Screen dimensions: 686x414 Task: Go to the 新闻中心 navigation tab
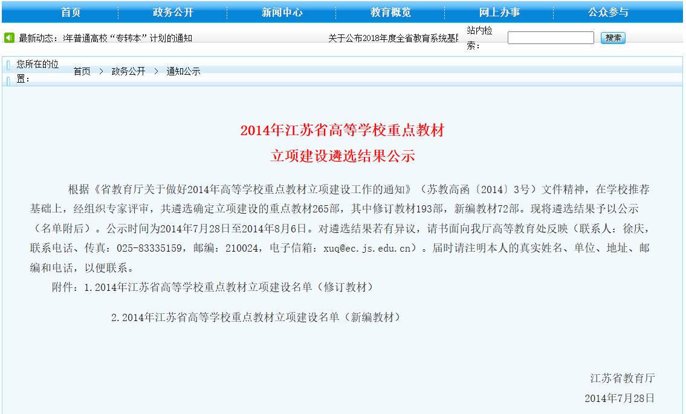click(282, 13)
